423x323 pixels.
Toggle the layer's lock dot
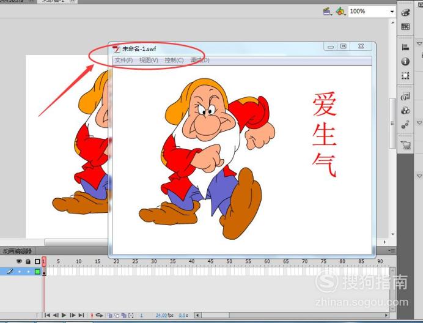28,272
